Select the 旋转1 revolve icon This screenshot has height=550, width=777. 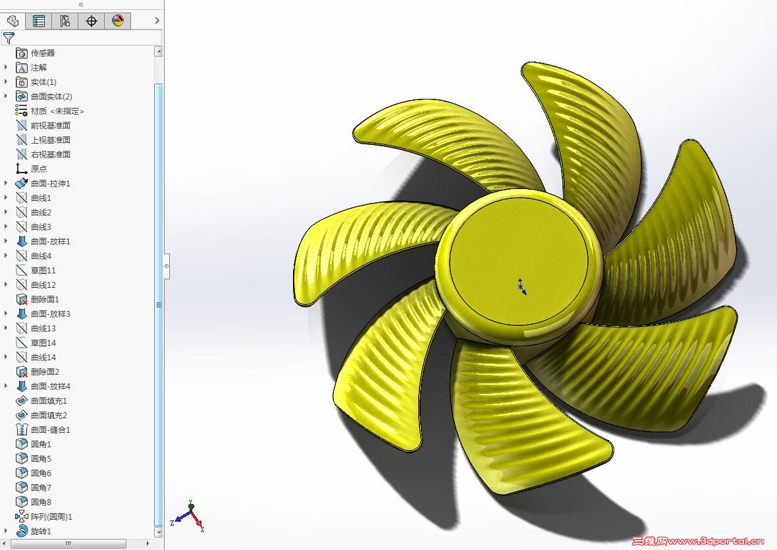[21, 531]
